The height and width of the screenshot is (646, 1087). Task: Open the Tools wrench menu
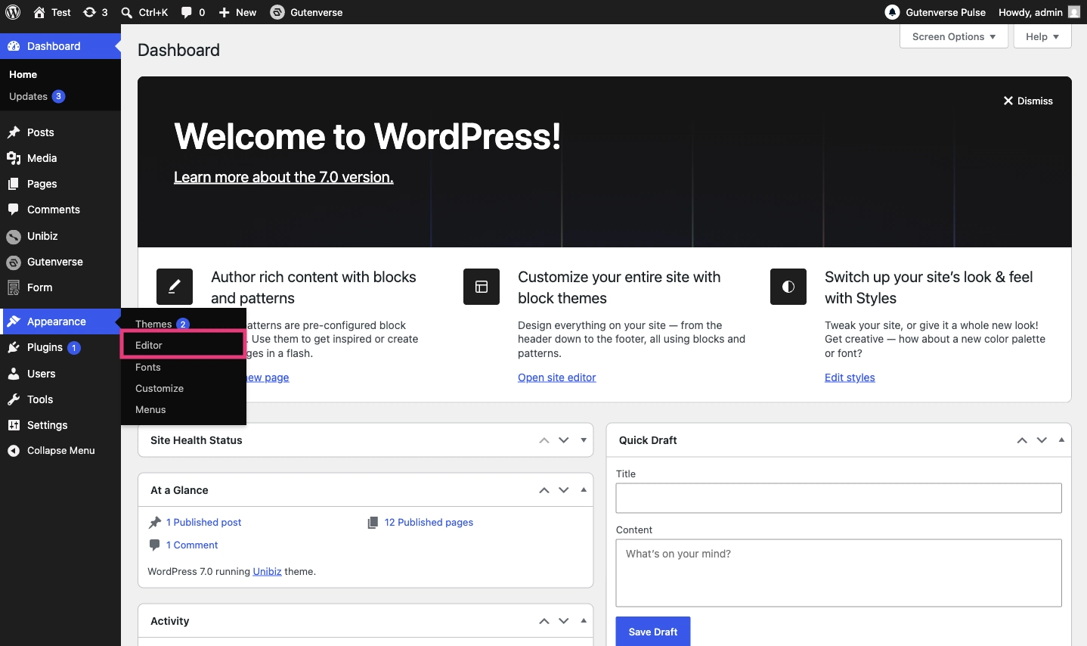pos(60,399)
